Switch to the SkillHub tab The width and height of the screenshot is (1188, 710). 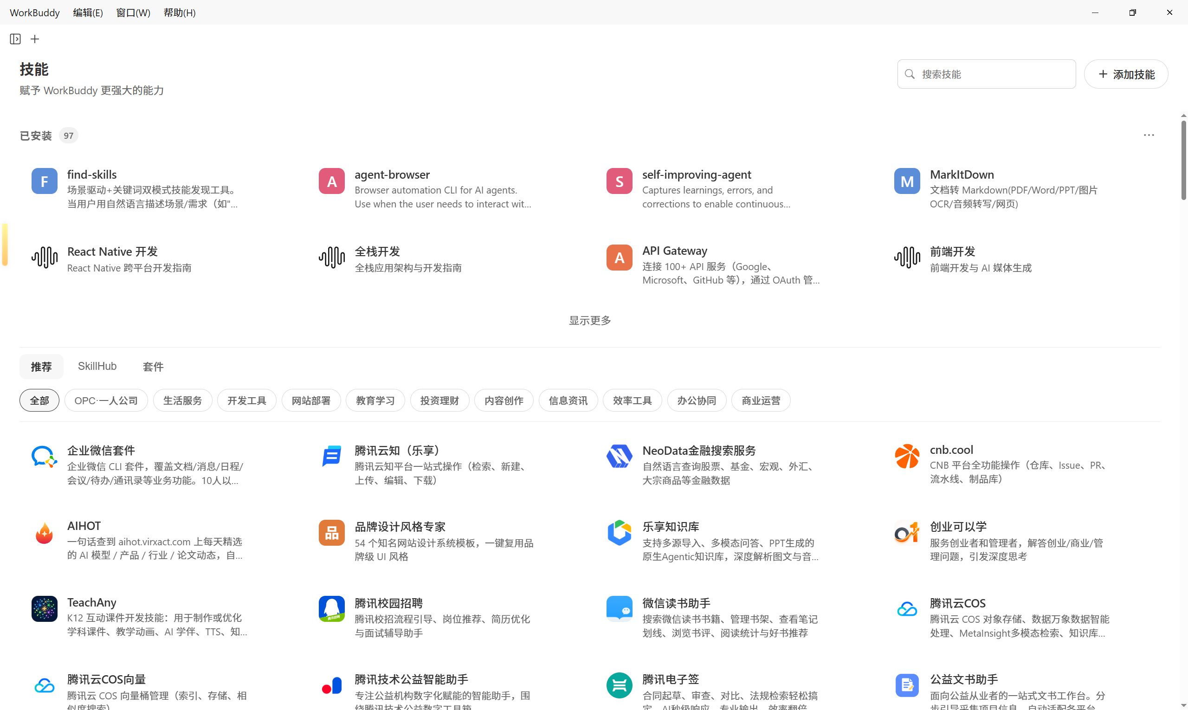click(x=97, y=366)
